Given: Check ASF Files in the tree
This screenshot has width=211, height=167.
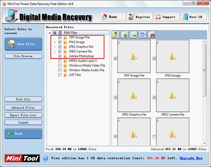Looking at the screenshot, I should tap(60, 75).
